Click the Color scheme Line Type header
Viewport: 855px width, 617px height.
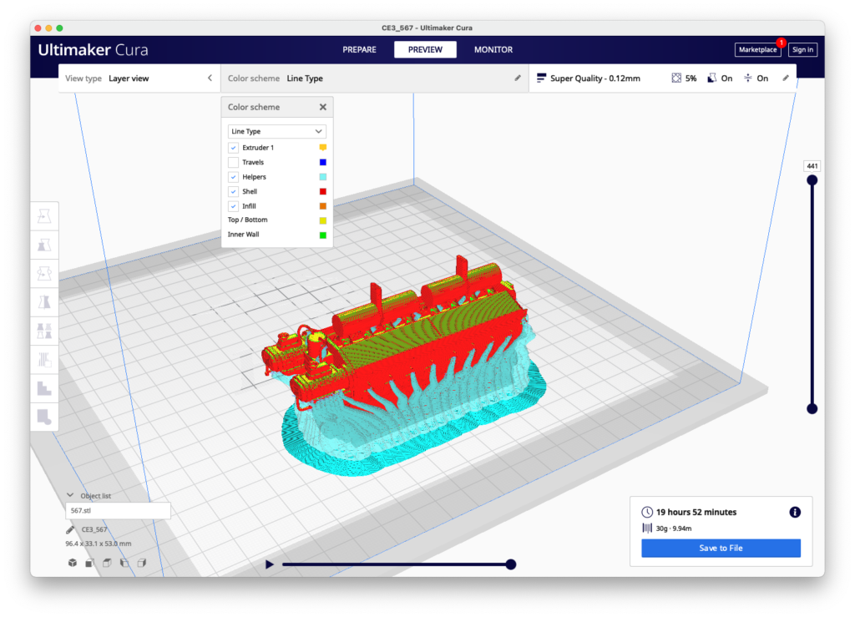click(x=375, y=78)
